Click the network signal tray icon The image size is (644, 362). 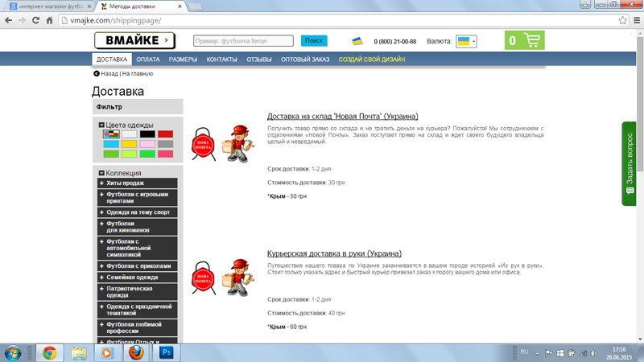click(583, 353)
